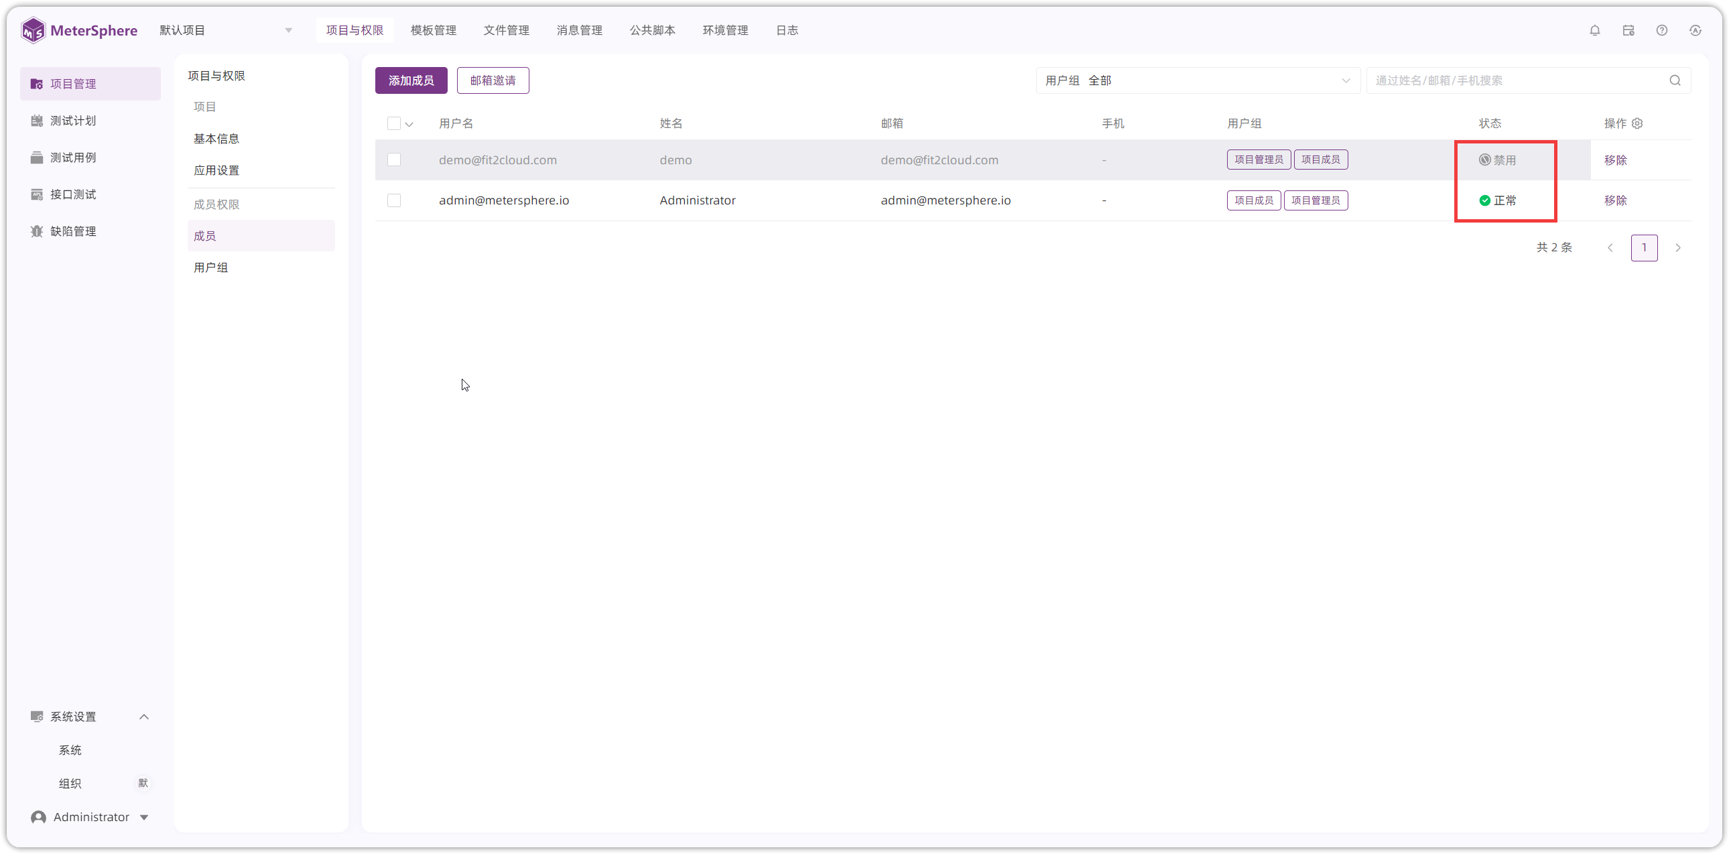Click the Administrator avatar icon
This screenshot has width=1729, height=854.
tap(39, 817)
